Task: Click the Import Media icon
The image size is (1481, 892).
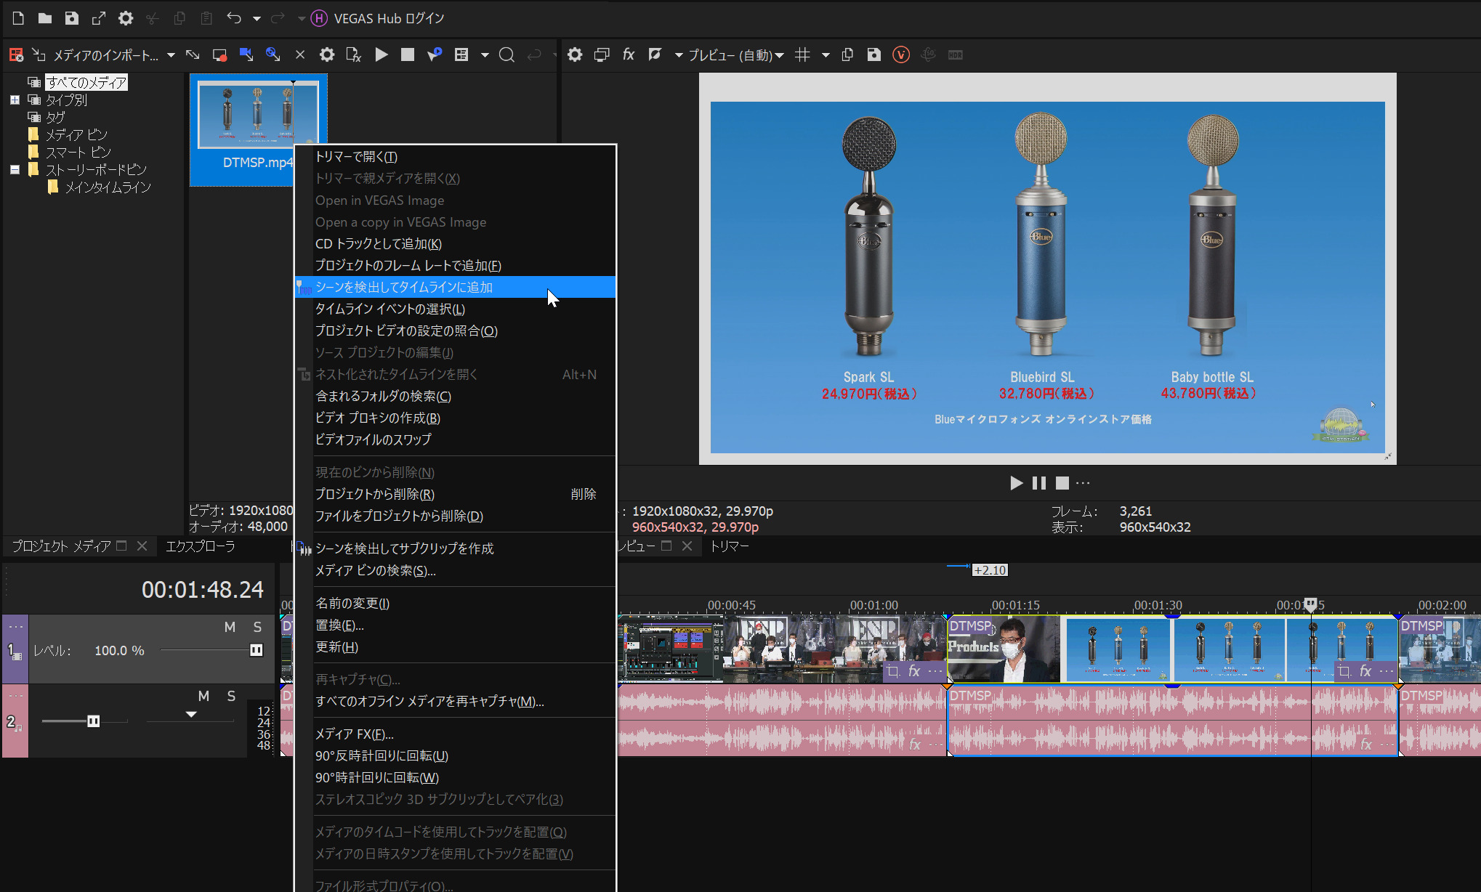Action: point(39,54)
